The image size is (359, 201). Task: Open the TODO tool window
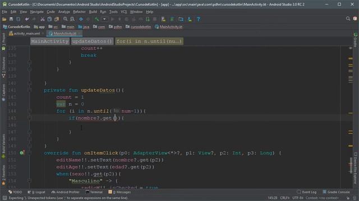tap(15, 192)
